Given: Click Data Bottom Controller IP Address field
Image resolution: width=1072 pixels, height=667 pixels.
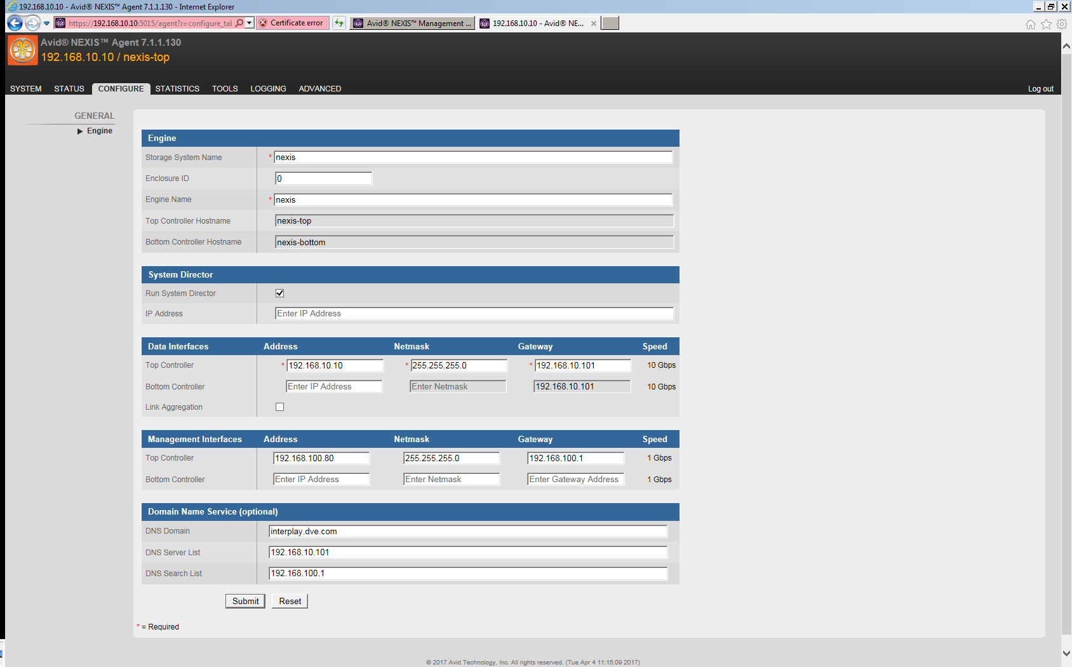Looking at the screenshot, I should [x=334, y=386].
